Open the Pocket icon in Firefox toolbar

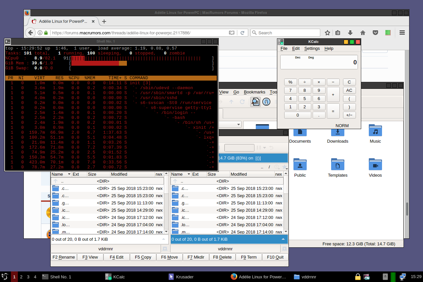pyautogui.click(x=375, y=33)
